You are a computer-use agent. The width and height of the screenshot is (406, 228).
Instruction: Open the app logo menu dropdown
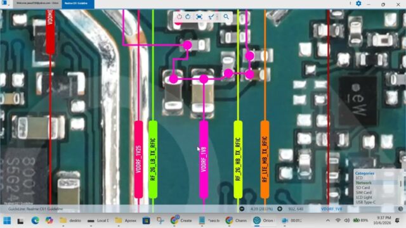point(5,3)
